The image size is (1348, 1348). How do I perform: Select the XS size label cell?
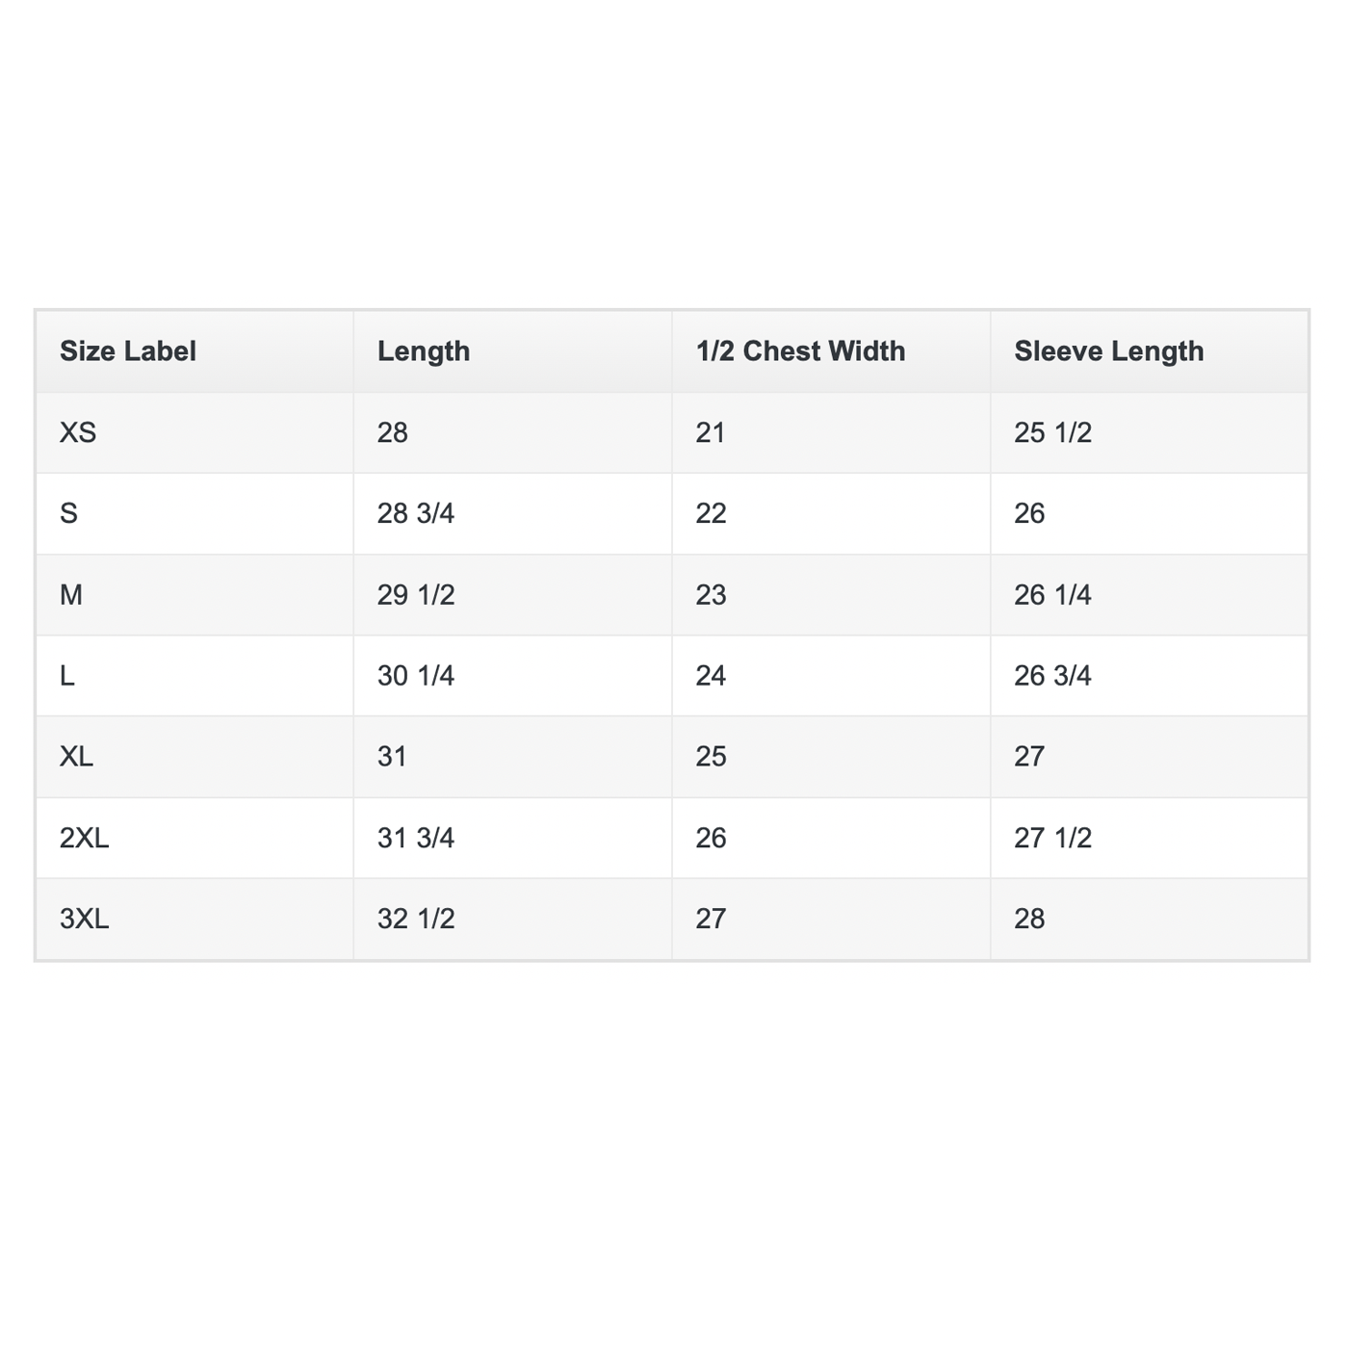[x=78, y=432]
